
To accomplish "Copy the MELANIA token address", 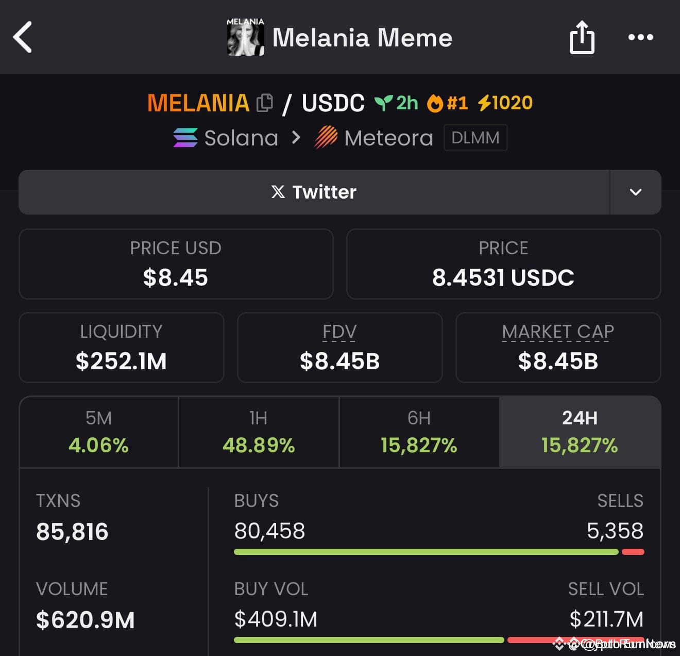I will point(265,103).
